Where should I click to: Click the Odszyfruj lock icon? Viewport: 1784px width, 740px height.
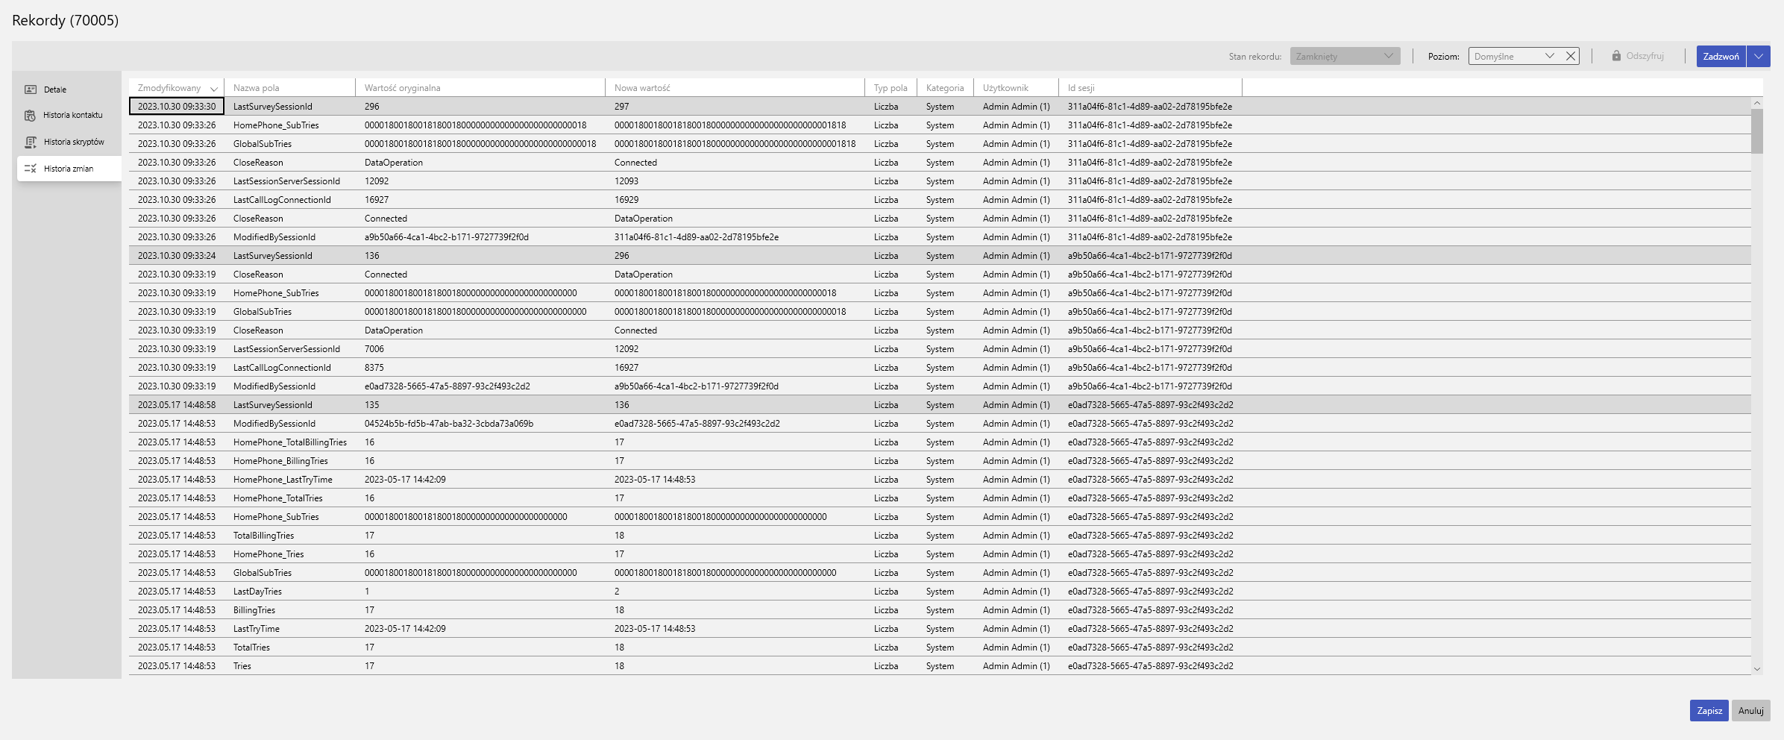coord(1616,56)
